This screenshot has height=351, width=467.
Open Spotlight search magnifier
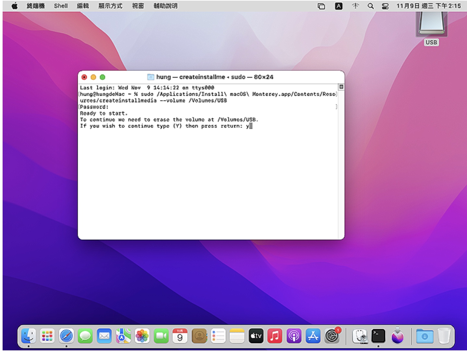(x=371, y=6)
